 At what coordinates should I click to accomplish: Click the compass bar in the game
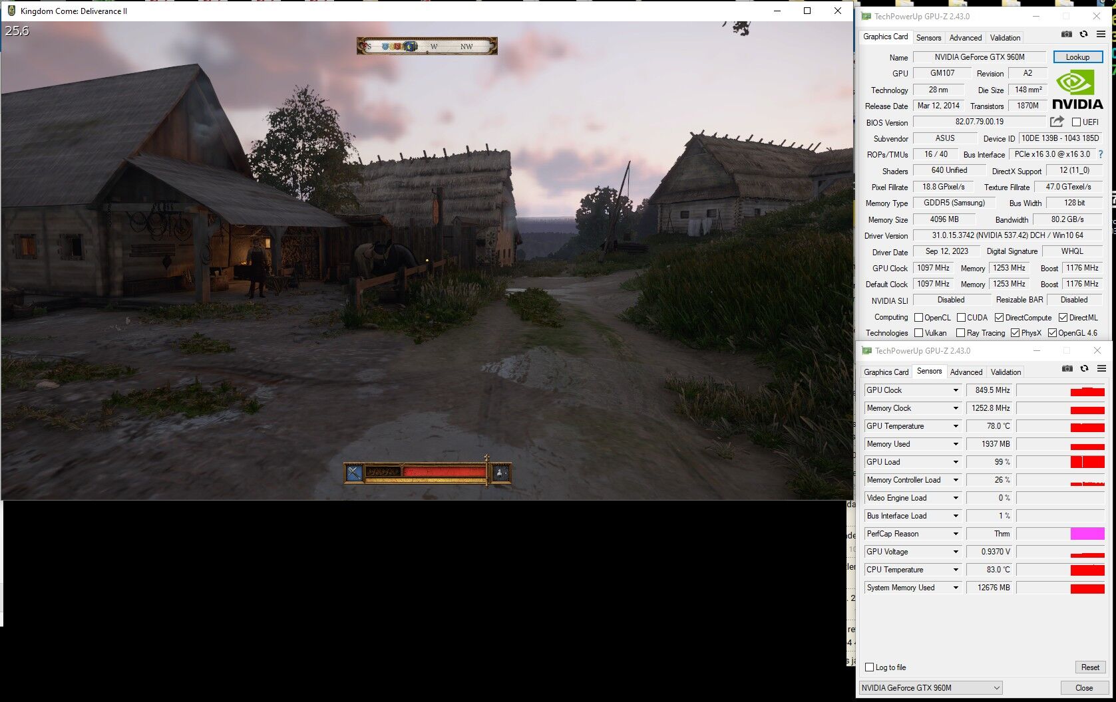point(427,46)
